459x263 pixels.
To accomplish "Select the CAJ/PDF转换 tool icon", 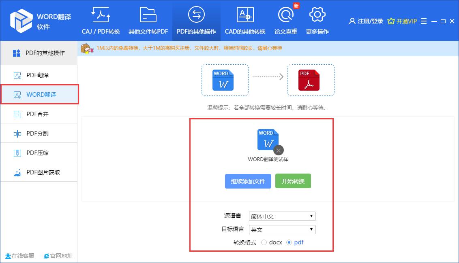I will click(100, 15).
